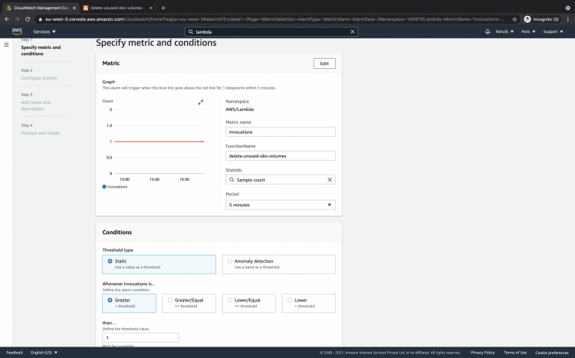Switch to the delete-unused-ebs-volumes browser tab
The height and width of the screenshot is (358, 575).
tap(115, 7)
